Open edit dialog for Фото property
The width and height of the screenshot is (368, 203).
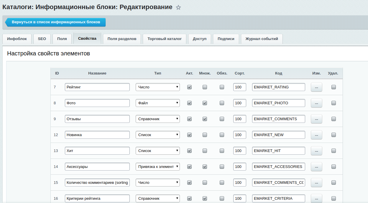316,103
